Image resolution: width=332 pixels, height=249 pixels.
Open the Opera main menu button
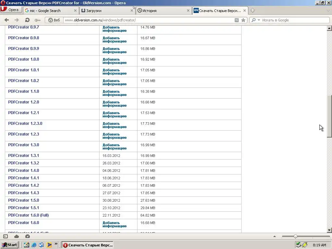(x=11, y=10)
